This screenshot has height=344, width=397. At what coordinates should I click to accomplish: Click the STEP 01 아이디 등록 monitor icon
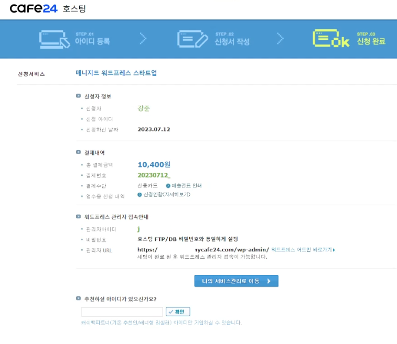click(55, 39)
